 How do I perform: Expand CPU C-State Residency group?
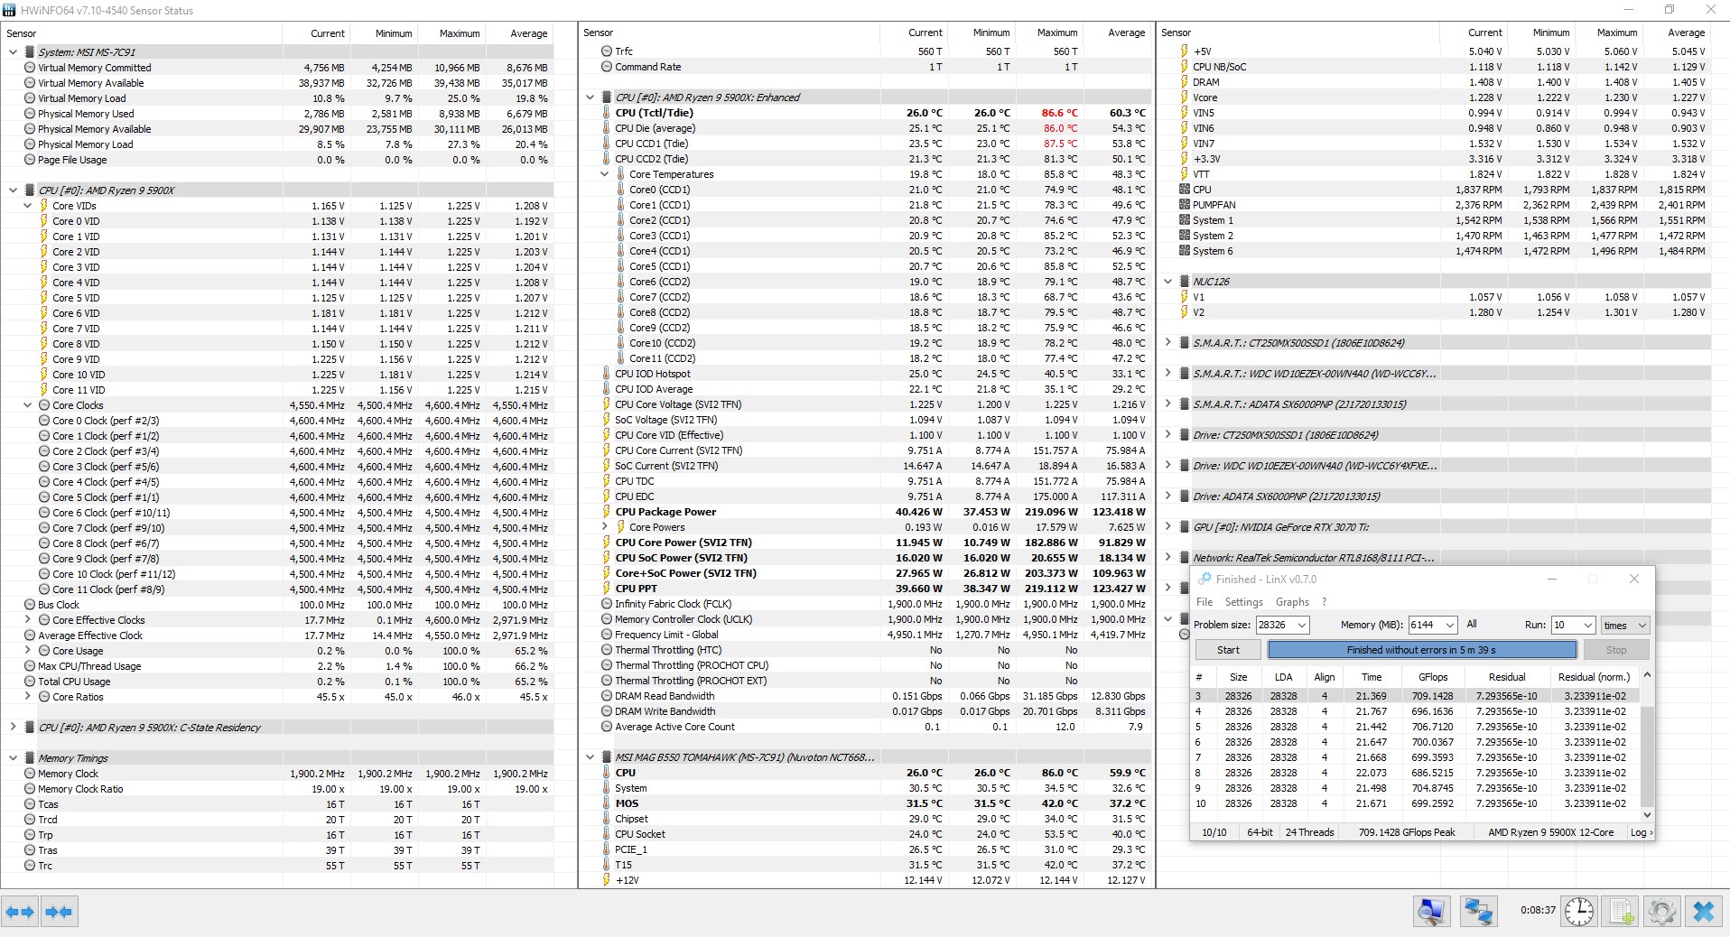[13, 728]
